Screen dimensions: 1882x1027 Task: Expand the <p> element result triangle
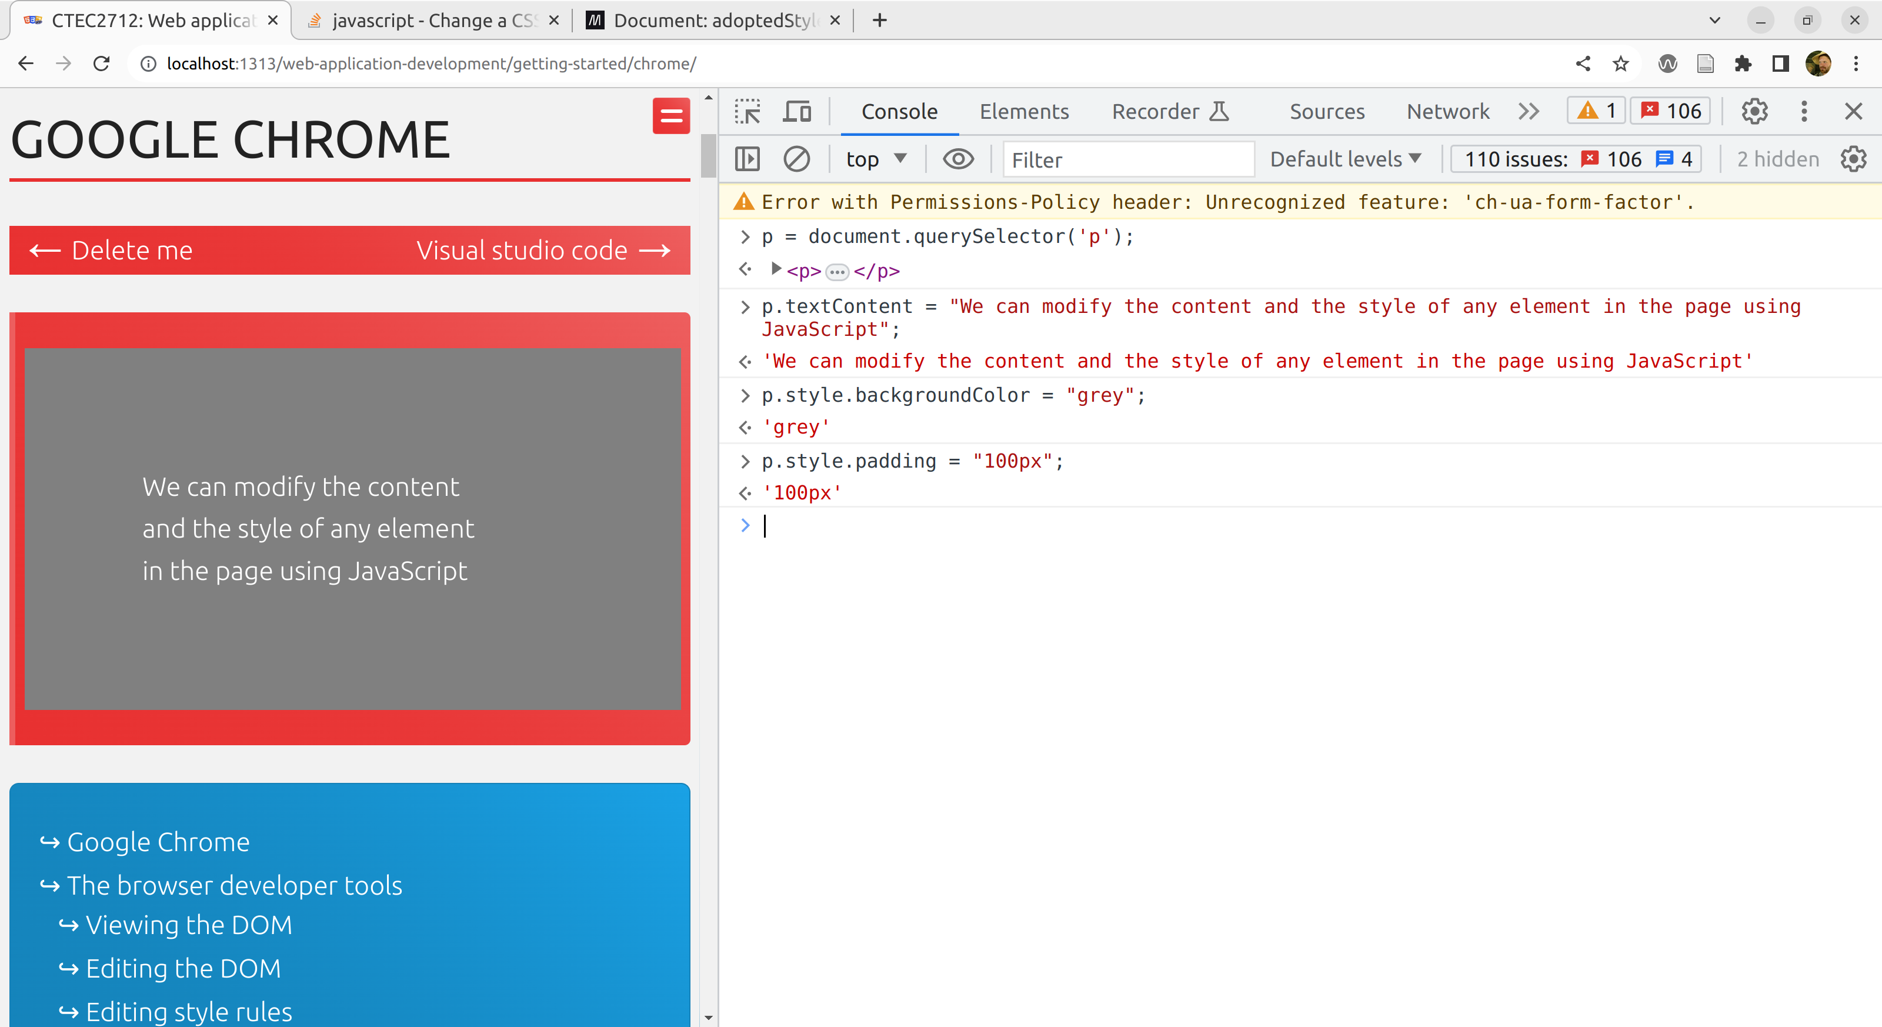(776, 269)
